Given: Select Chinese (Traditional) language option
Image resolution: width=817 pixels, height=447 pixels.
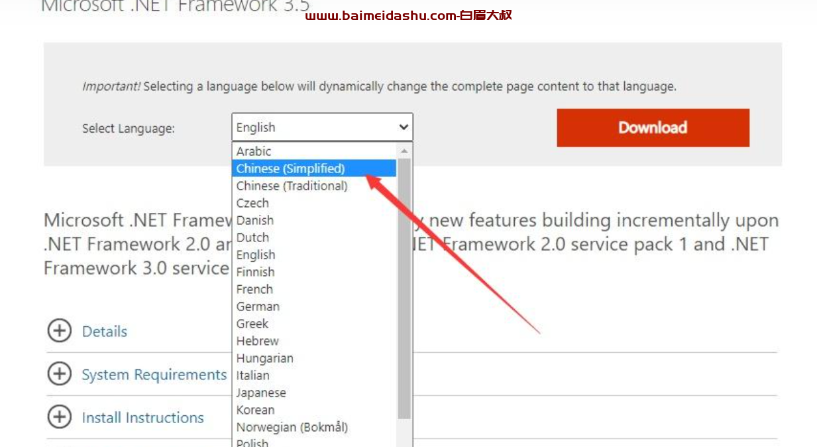Looking at the screenshot, I should 315,186.
